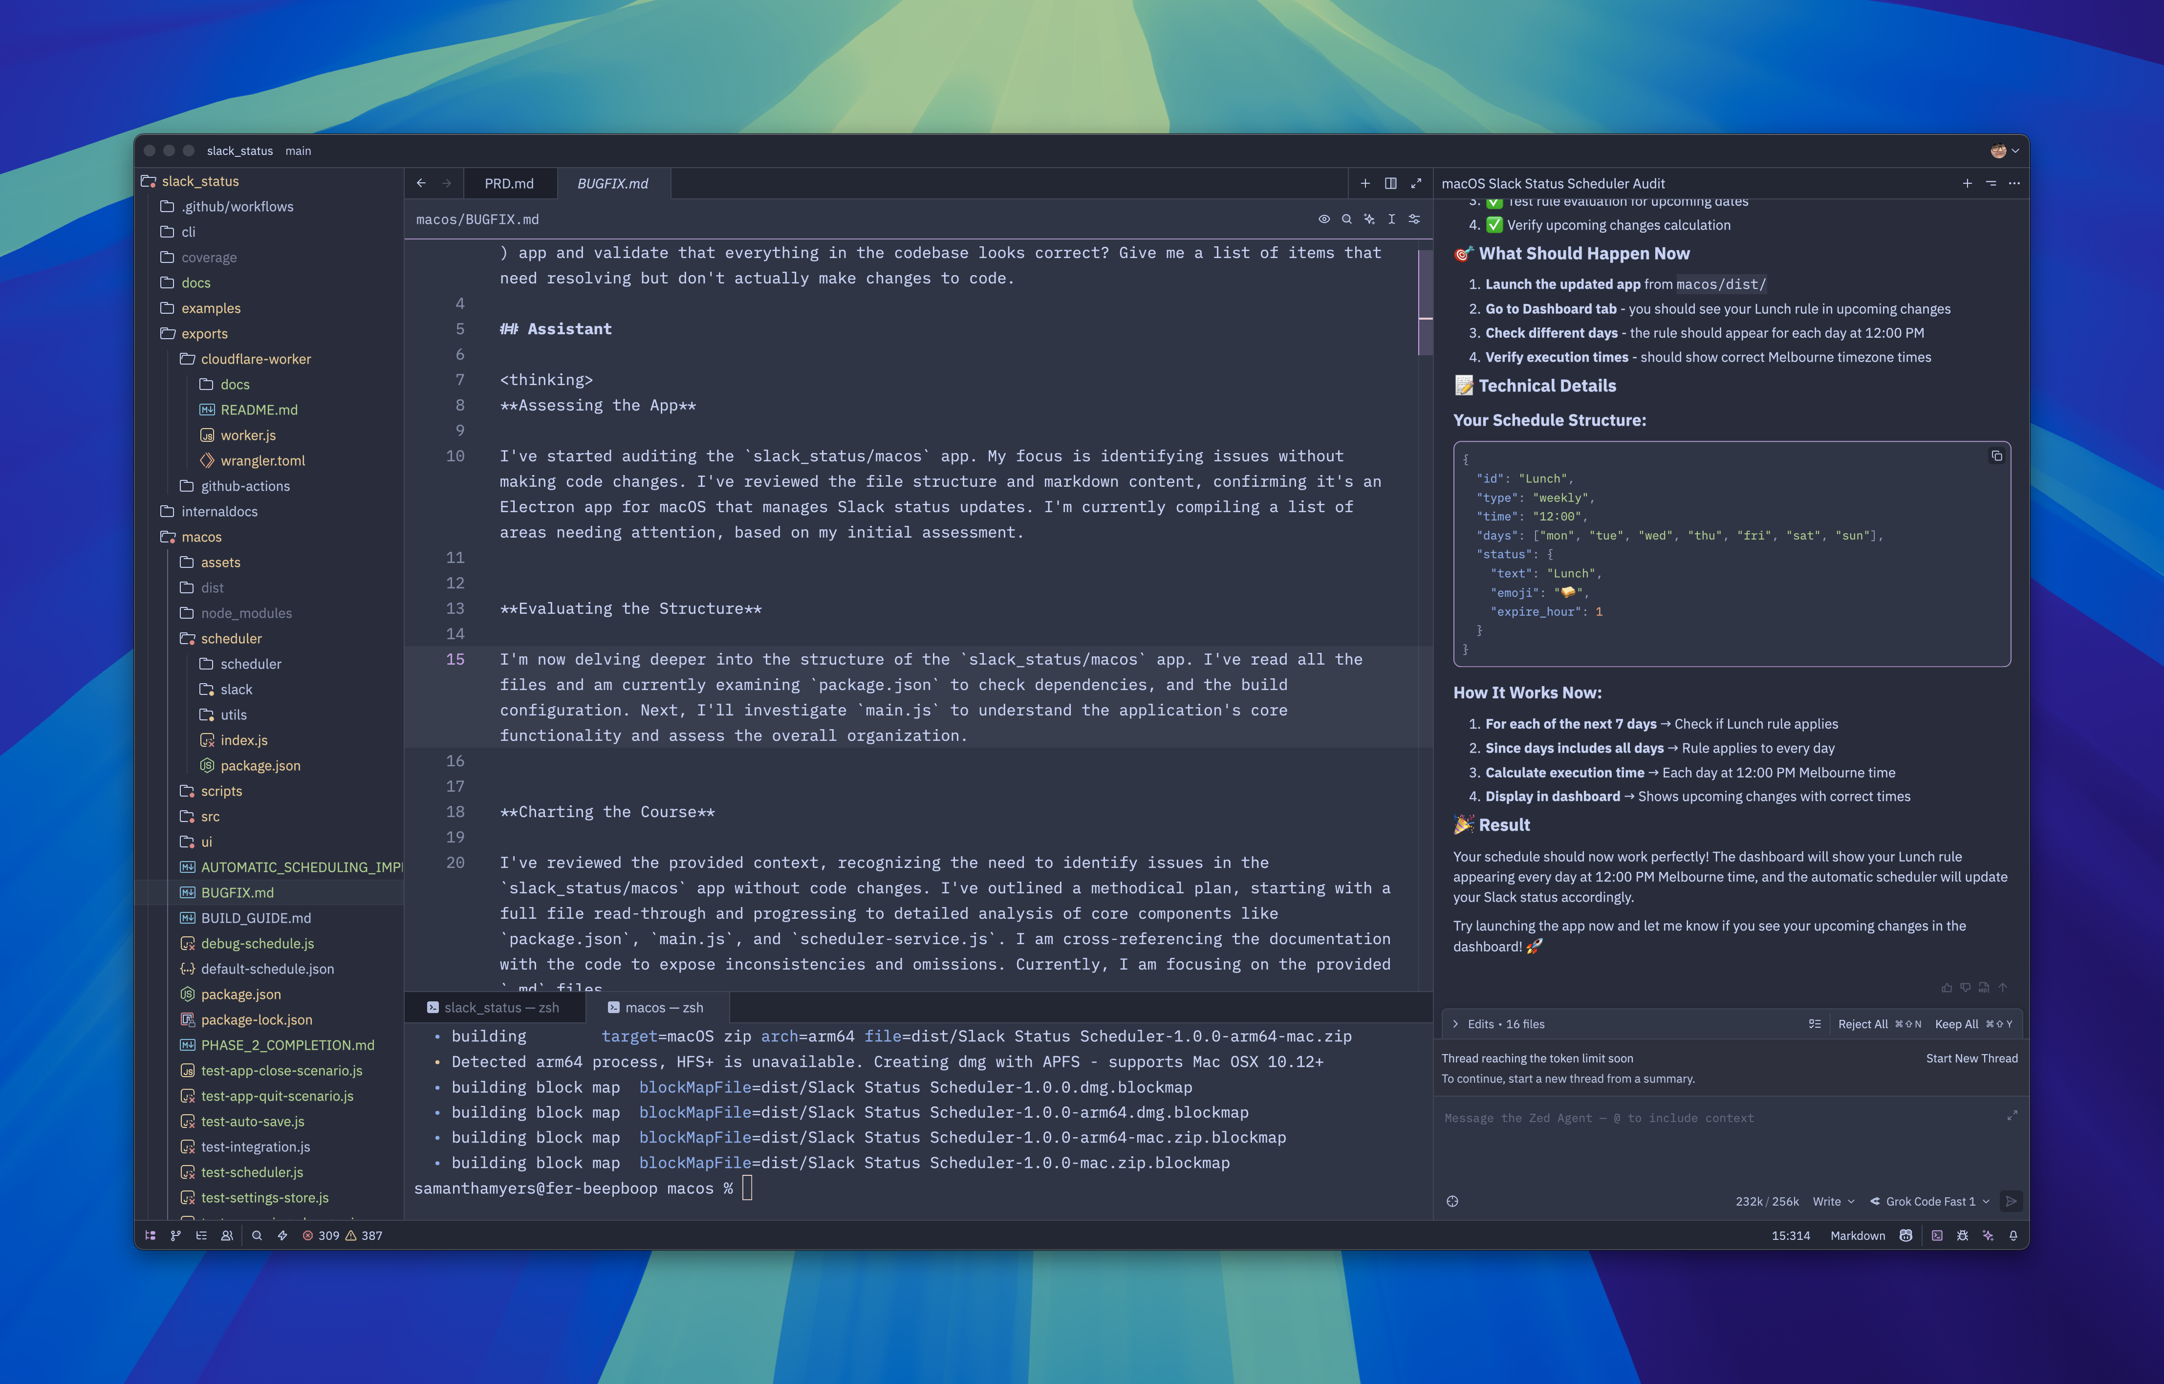Open Copilot icon in status bar
This screenshot has width=2164, height=1384.
pyautogui.click(x=1905, y=1236)
